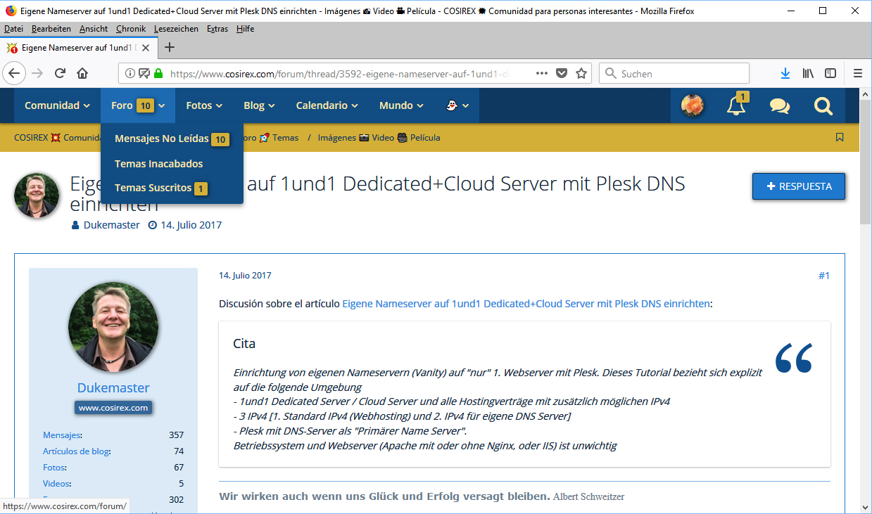This screenshot has width=872, height=514.
Task: Open the user avatar menu in navbar
Action: click(693, 105)
